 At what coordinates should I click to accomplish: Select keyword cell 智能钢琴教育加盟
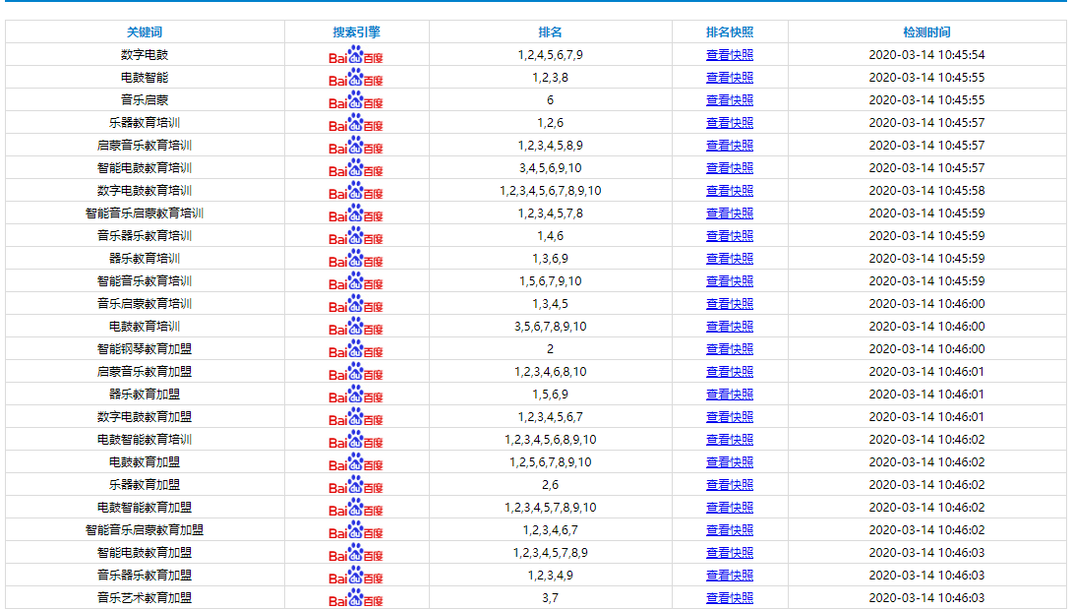pyautogui.click(x=145, y=348)
